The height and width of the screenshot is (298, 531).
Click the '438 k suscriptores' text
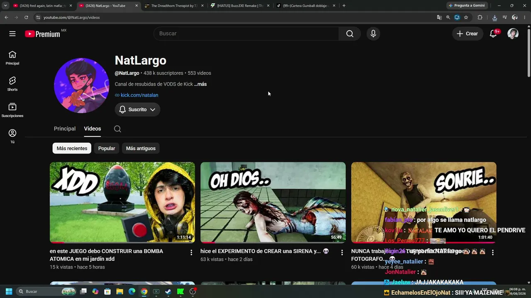163,73
